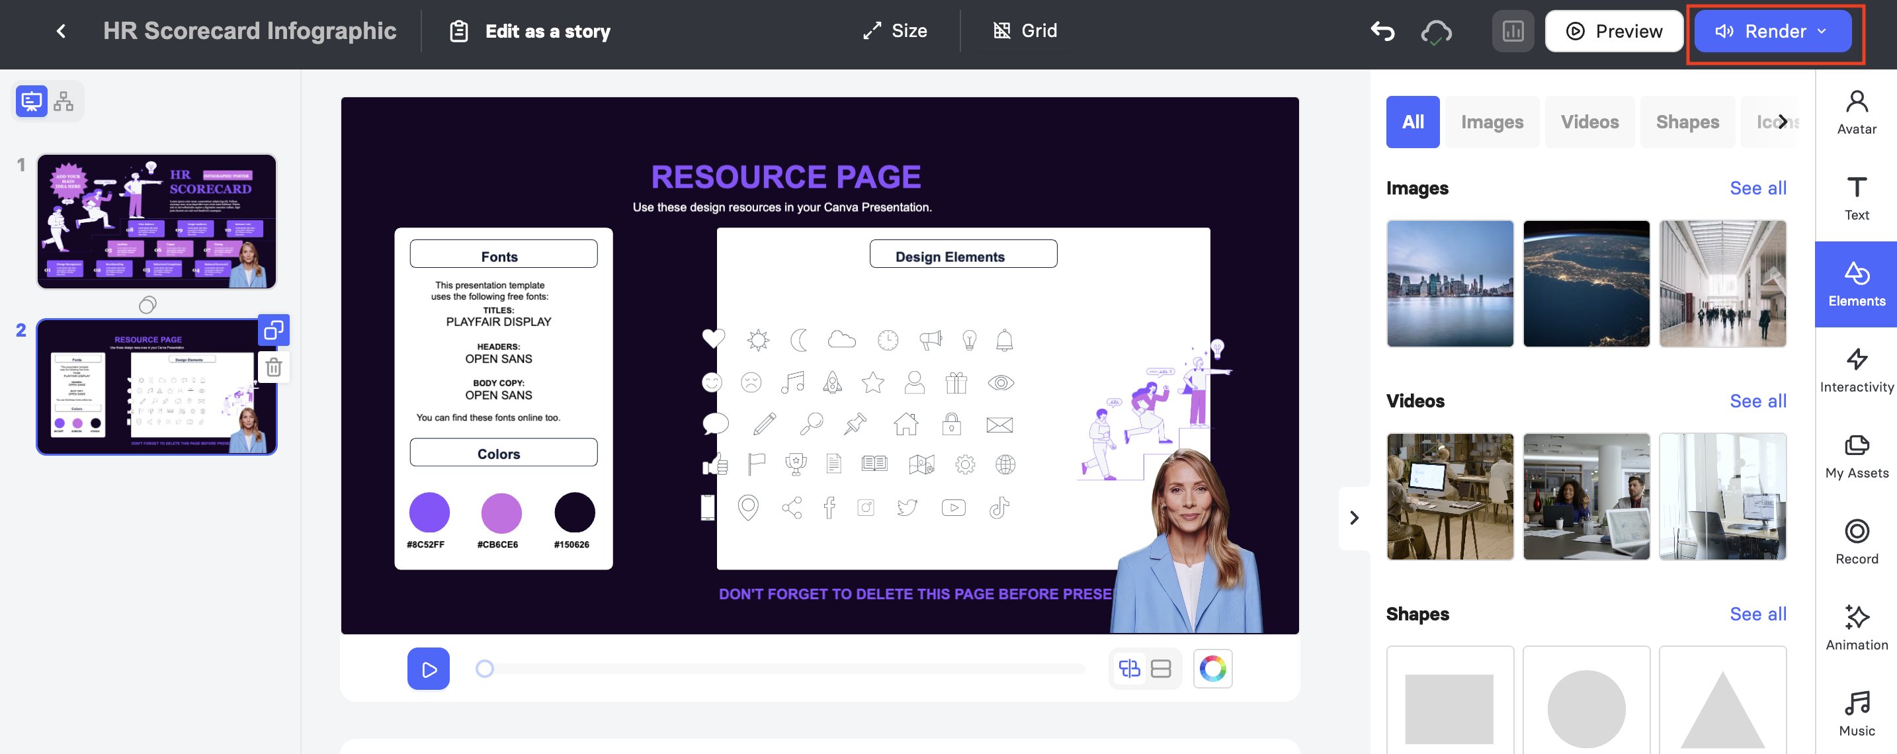Insert the office desks video
This screenshot has width=1897, height=754.
tap(1450, 496)
